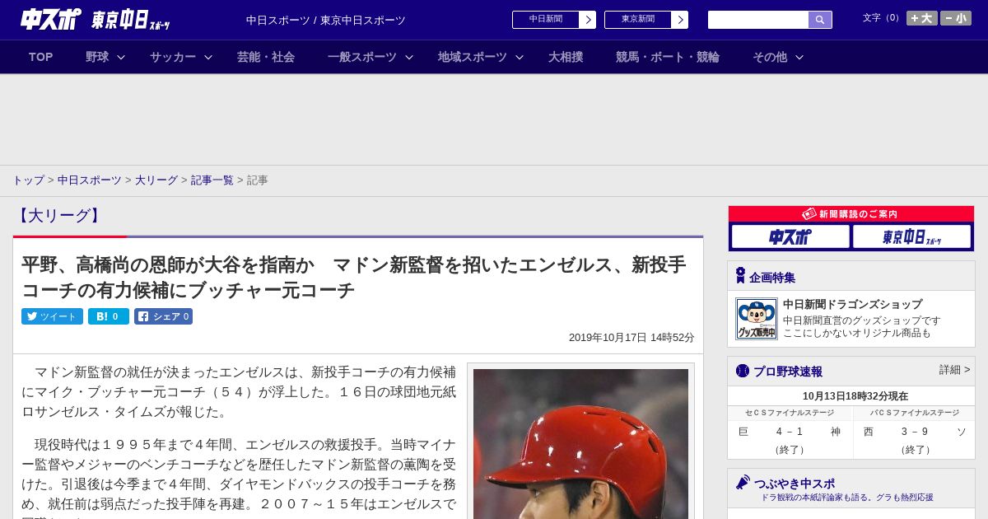Expand the 地域スポーツ dropdown chevron
The image size is (988, 519).
click(520, 57)
